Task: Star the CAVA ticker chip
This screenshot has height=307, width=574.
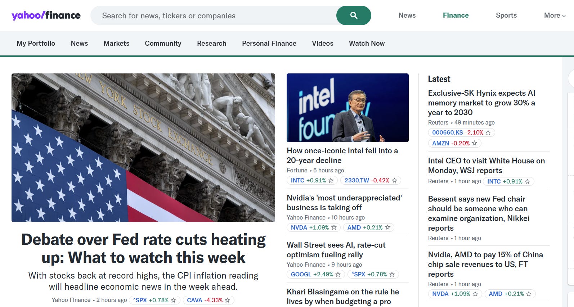Action: 227,300
